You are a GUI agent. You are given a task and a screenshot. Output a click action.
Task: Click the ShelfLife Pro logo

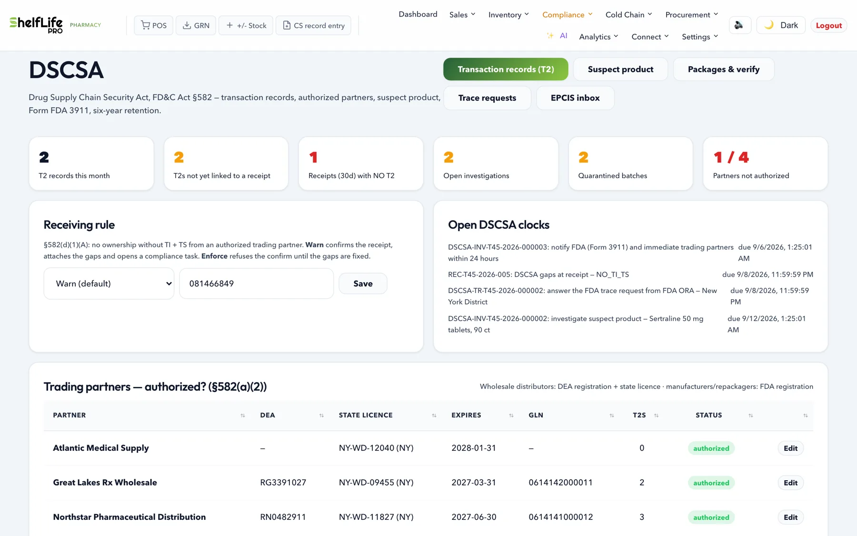36,25
